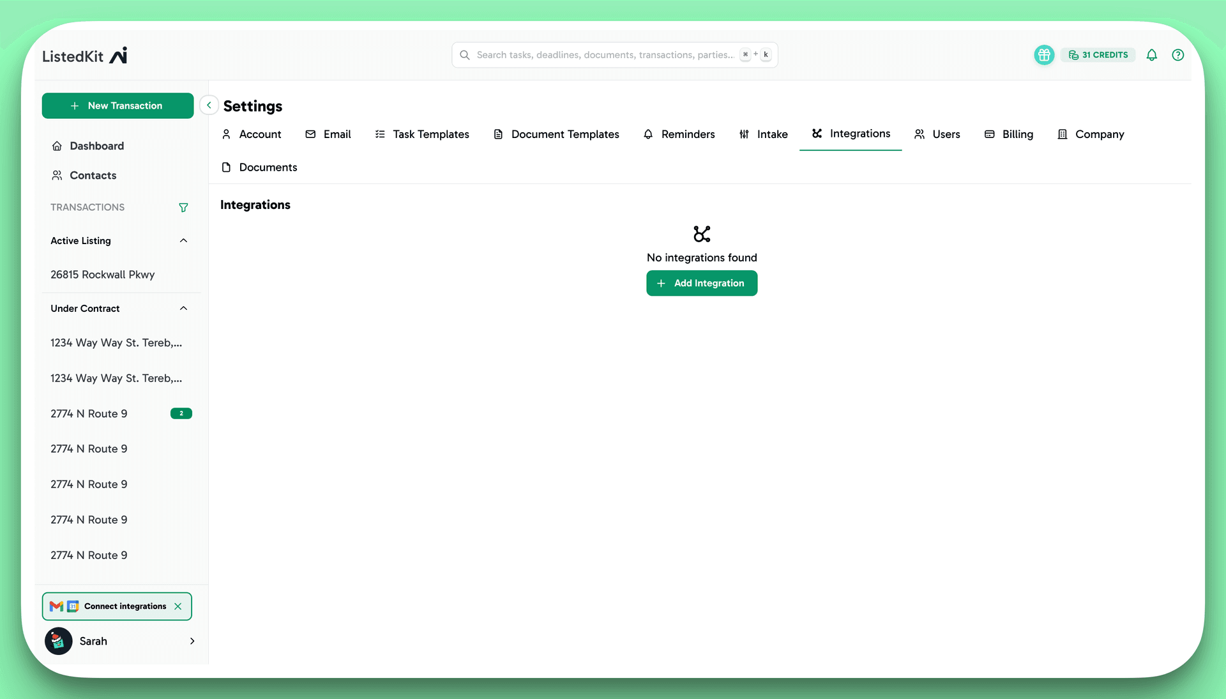Viewport: 1226px width, 699px height.
Task: Click the search magnifier in the search bar
Action: (464, 55)
